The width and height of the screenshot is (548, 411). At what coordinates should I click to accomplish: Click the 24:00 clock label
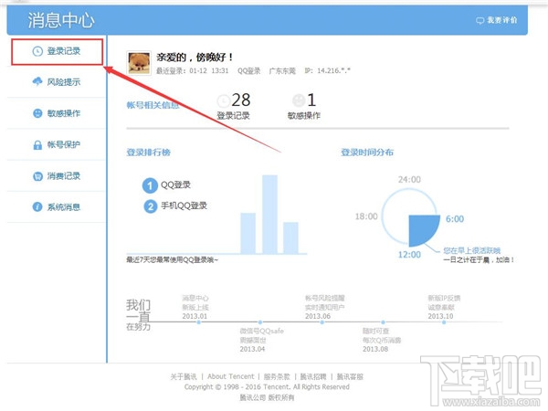point(409,180)
